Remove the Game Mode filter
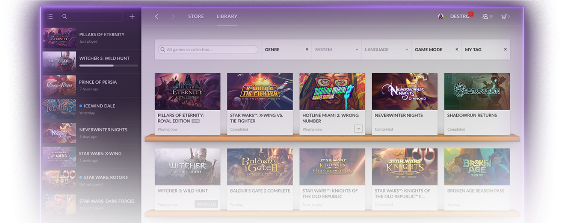 point(456,50)
